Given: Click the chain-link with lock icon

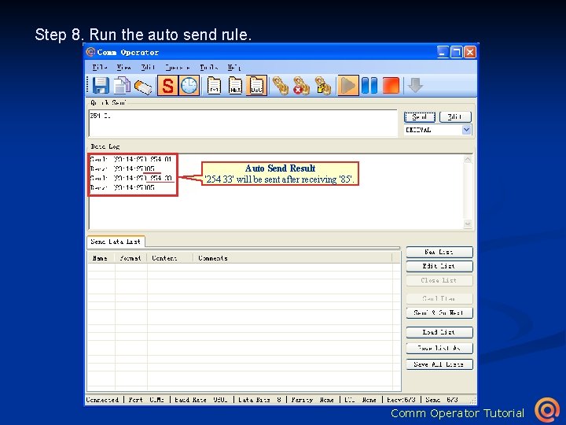Looking at the screenshot, I should tap(323, 86).
